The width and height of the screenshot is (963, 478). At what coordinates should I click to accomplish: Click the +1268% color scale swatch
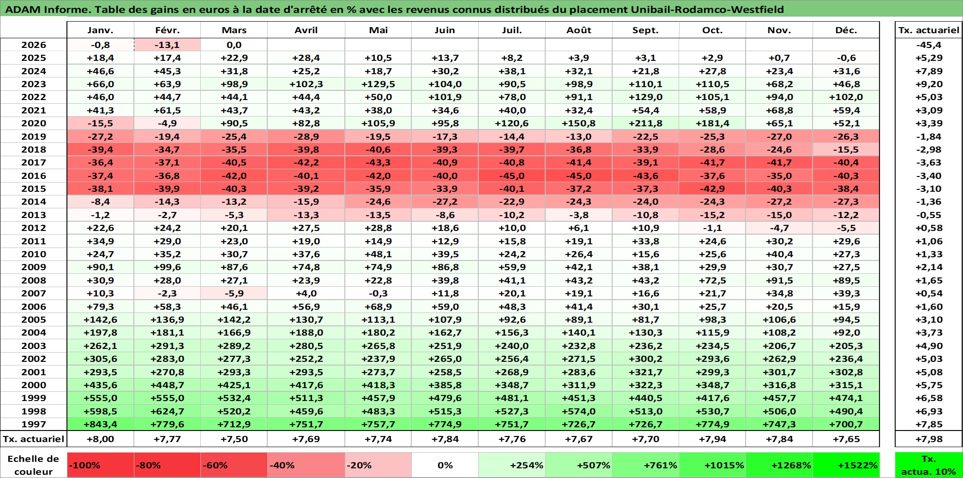779,465
